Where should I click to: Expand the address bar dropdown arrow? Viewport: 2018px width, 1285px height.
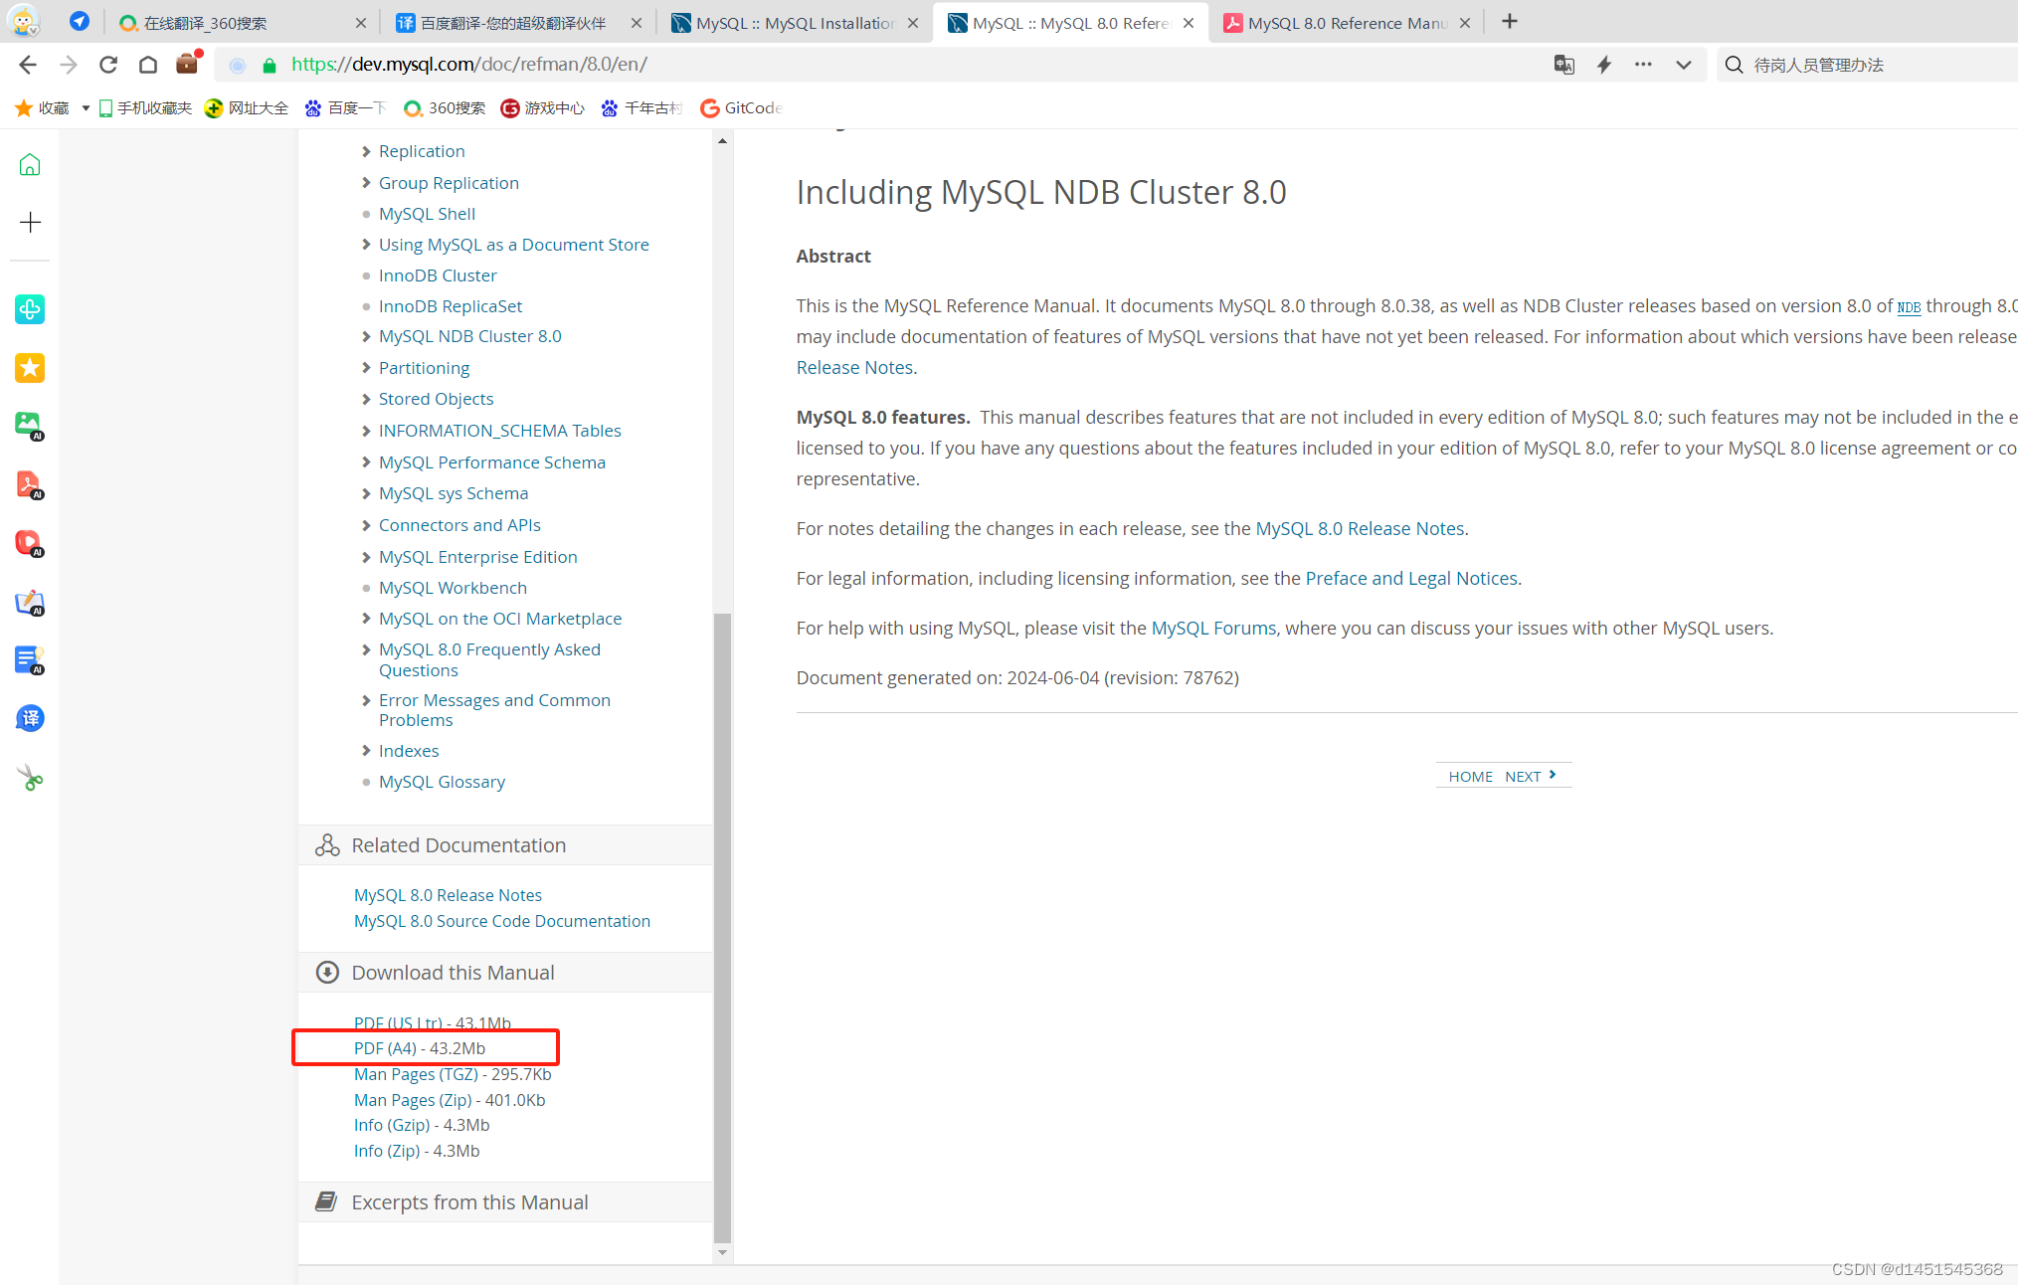pos(1683,65)
